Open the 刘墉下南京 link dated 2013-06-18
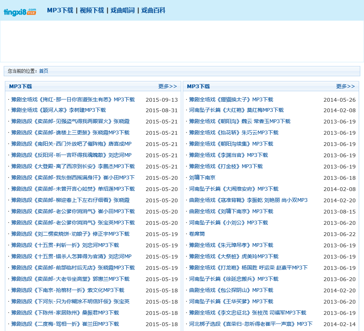 [202, 178]
